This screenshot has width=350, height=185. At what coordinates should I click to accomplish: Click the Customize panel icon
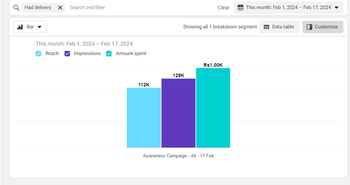[x=309, y=27]
